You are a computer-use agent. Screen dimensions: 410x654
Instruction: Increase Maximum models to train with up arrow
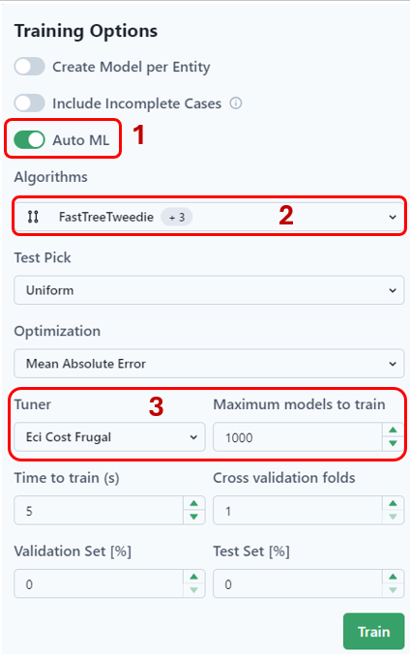point(393,430)
